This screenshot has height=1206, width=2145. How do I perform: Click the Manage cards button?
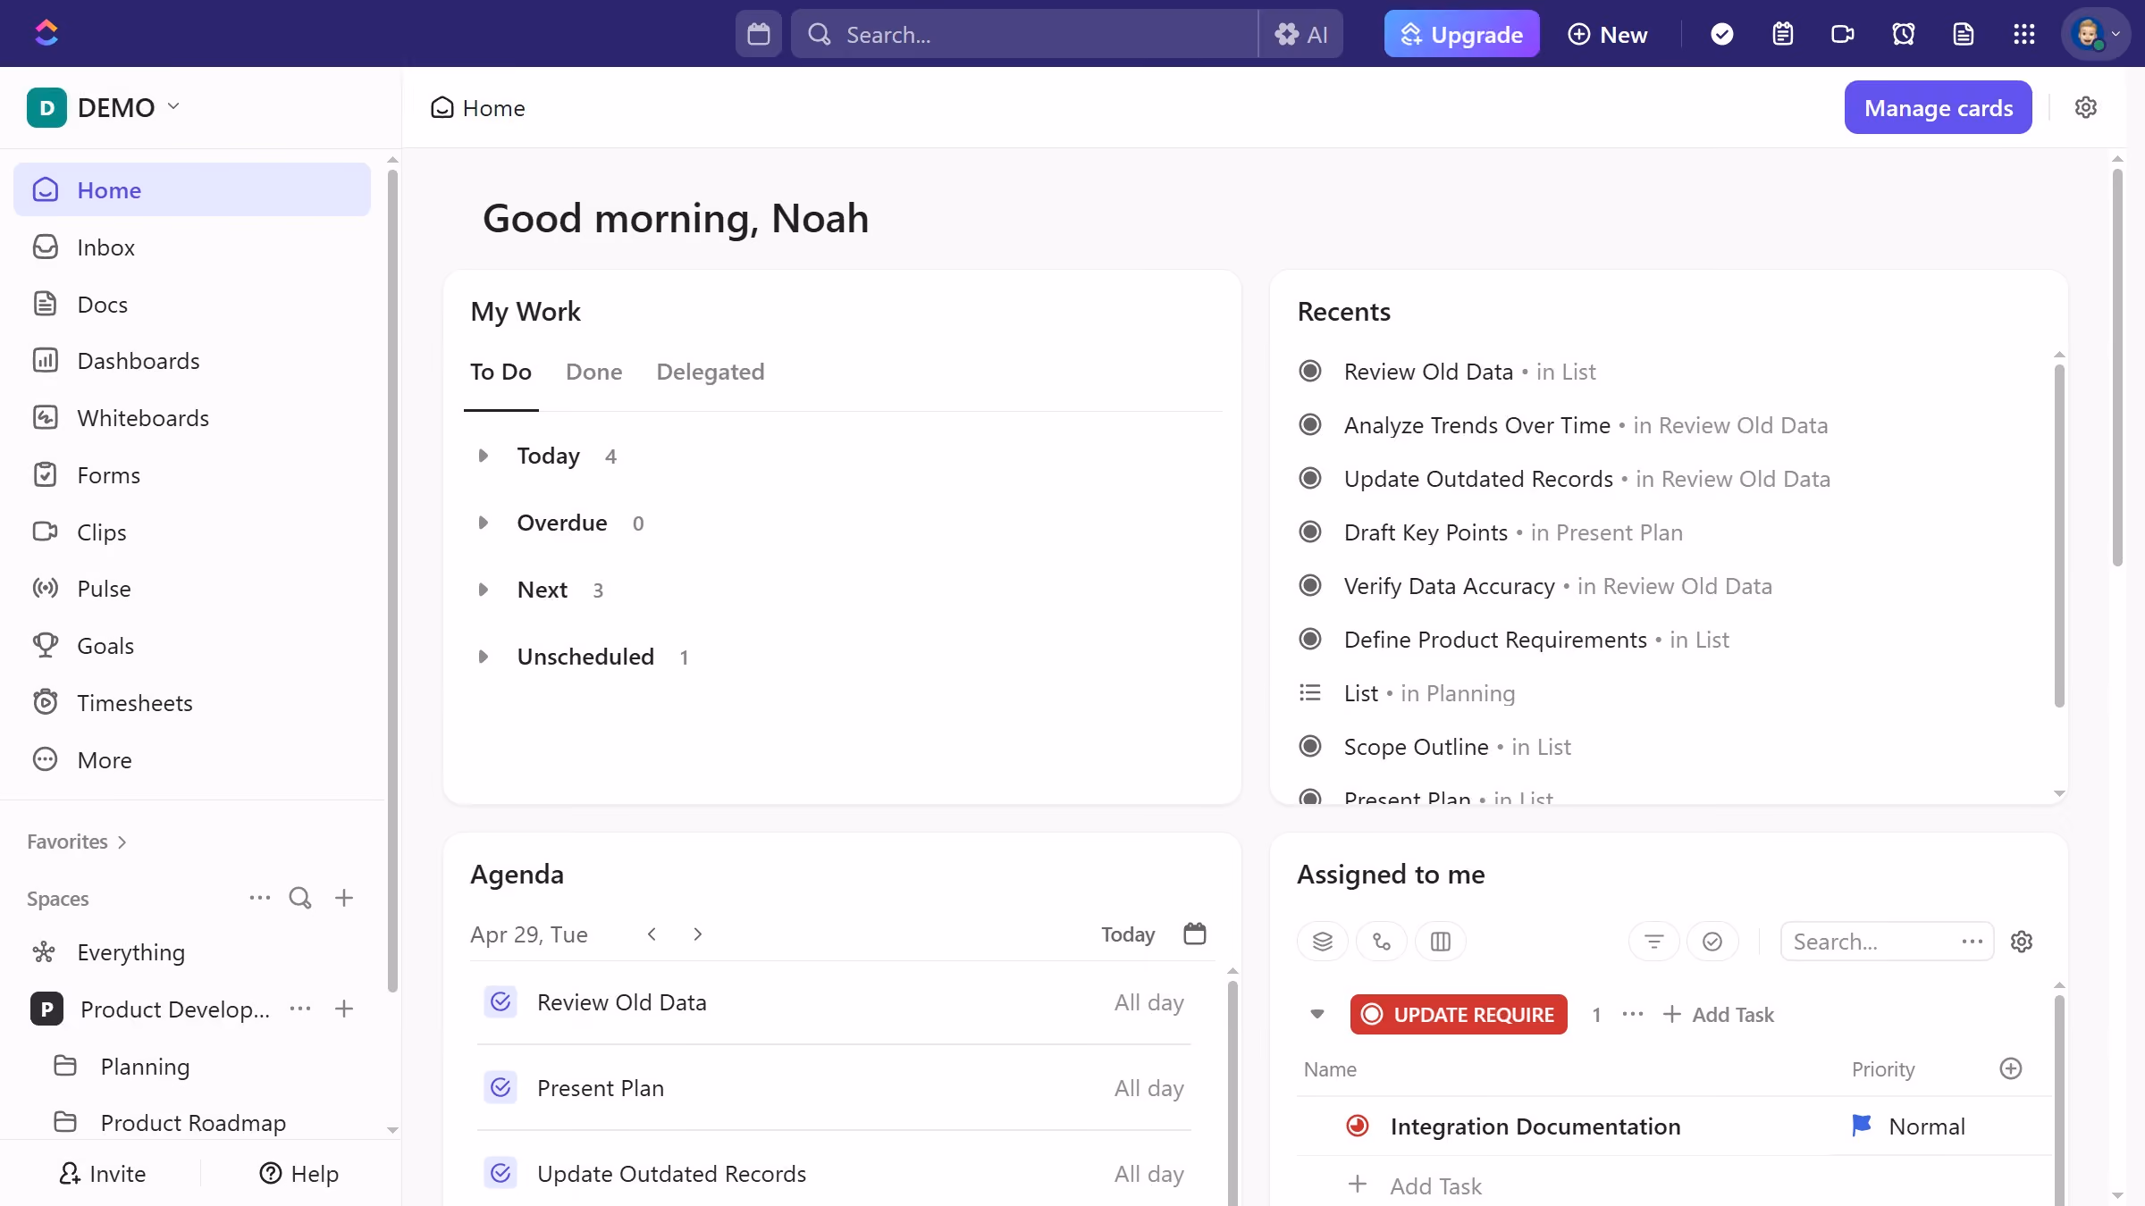coord(1939,107)
